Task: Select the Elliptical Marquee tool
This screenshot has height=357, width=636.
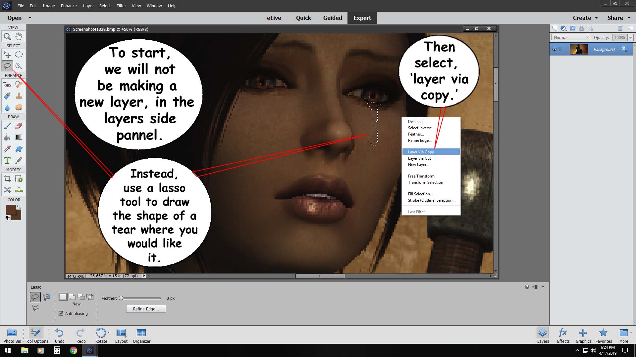Action: point(19,55)
